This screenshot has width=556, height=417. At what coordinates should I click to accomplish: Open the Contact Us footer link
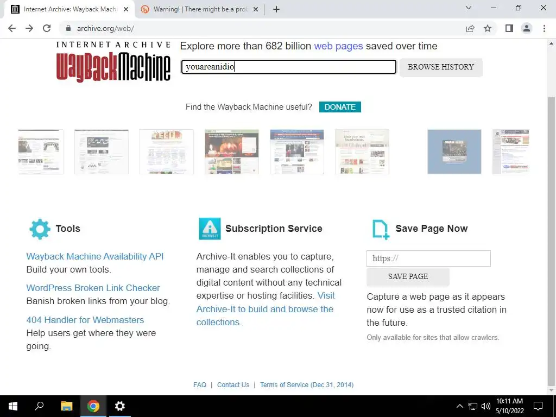click(233, 385)
